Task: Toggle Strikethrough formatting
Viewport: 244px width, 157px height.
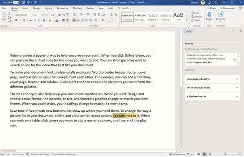Action: point(31,20)
